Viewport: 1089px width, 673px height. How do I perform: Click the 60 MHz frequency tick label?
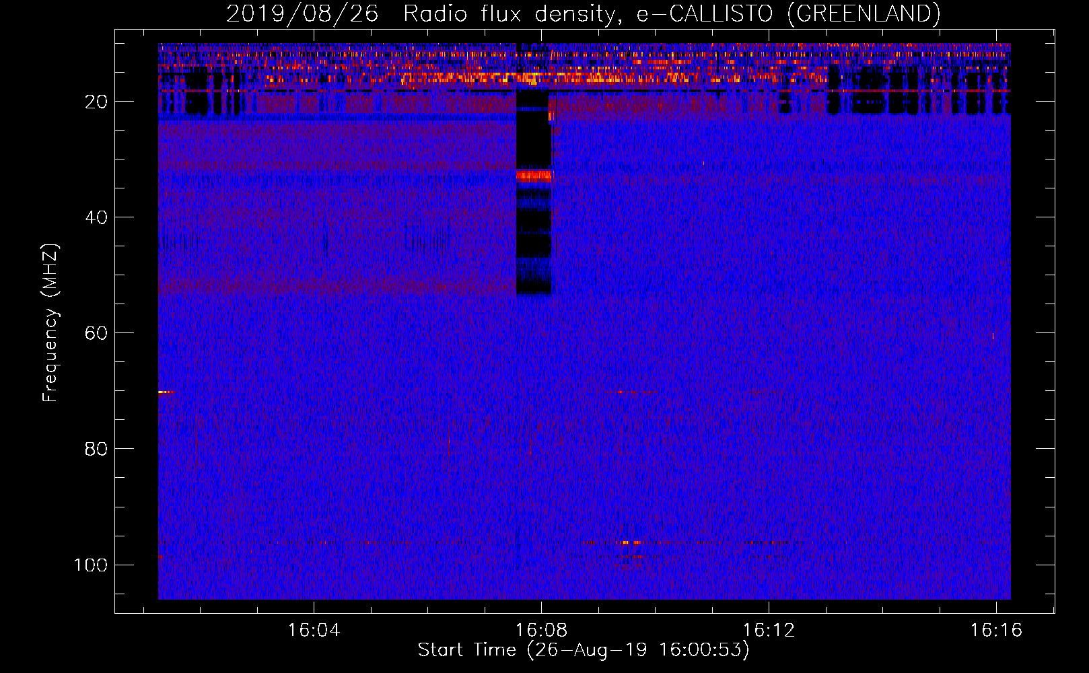click(x=96, y=333)
